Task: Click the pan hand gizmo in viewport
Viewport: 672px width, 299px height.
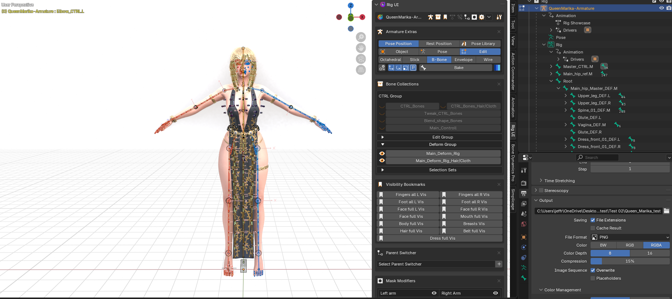Action: pos(361,48)
